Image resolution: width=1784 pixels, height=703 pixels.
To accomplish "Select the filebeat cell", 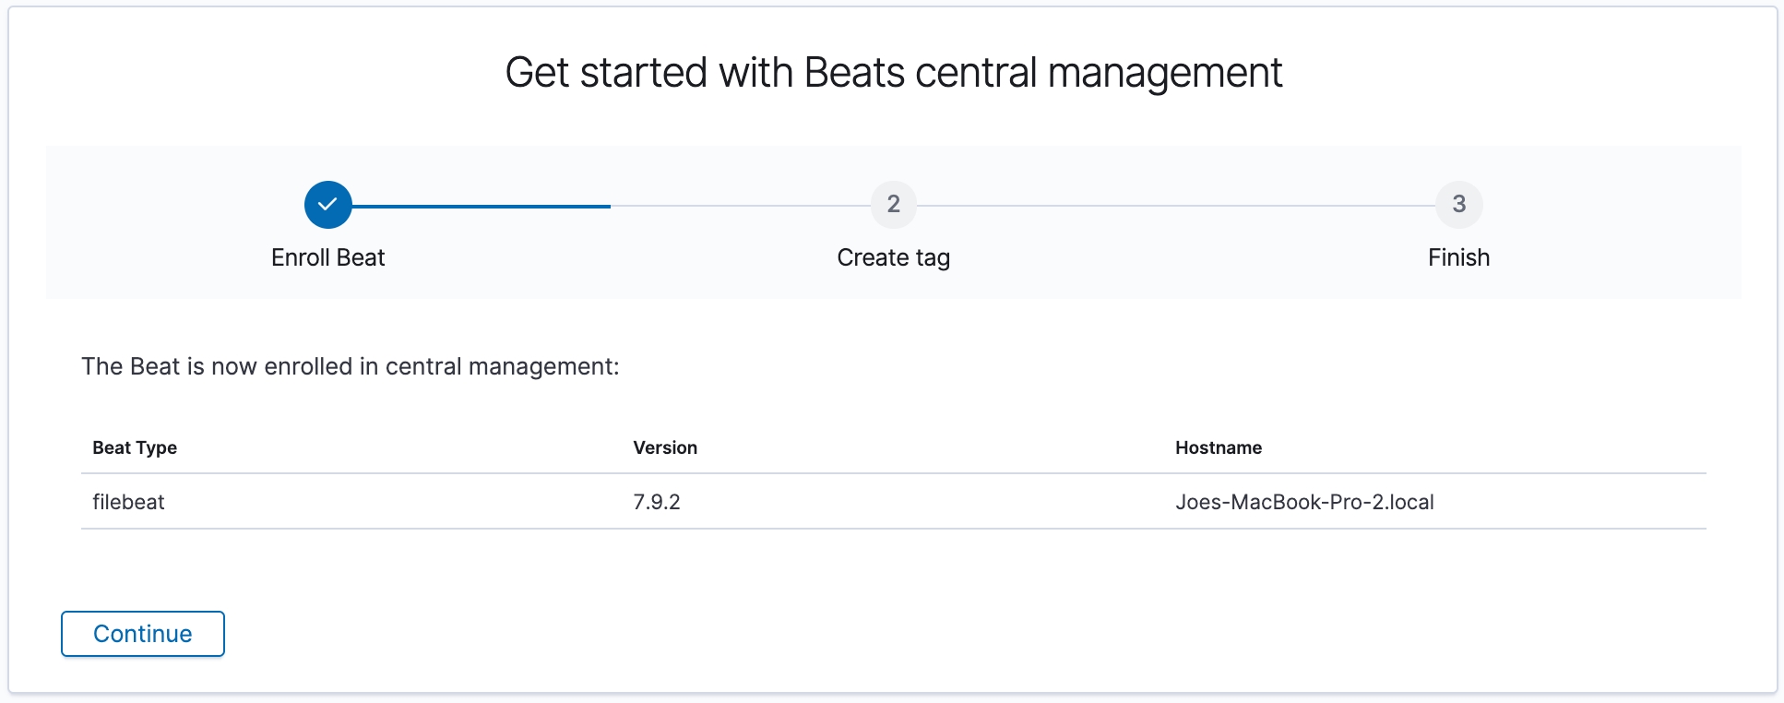I will tap(128, 502).
